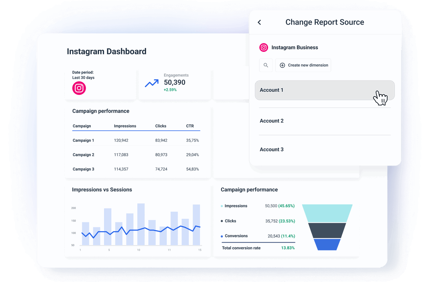The image size is (427, 282).
Task: Click the Instagram icon on the Date period card
Action: [x=79, y=88]
